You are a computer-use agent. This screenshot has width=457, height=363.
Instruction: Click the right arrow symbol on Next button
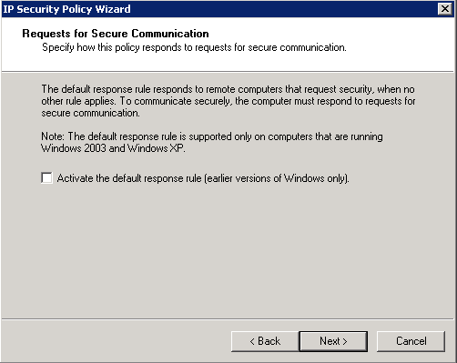coord(344,341)
